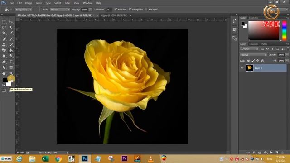Select the Brush tool
Screen dimensions: 290x163
coord(11,39)
